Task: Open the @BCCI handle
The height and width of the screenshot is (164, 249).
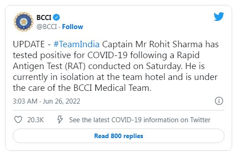Action: point(46,27)
